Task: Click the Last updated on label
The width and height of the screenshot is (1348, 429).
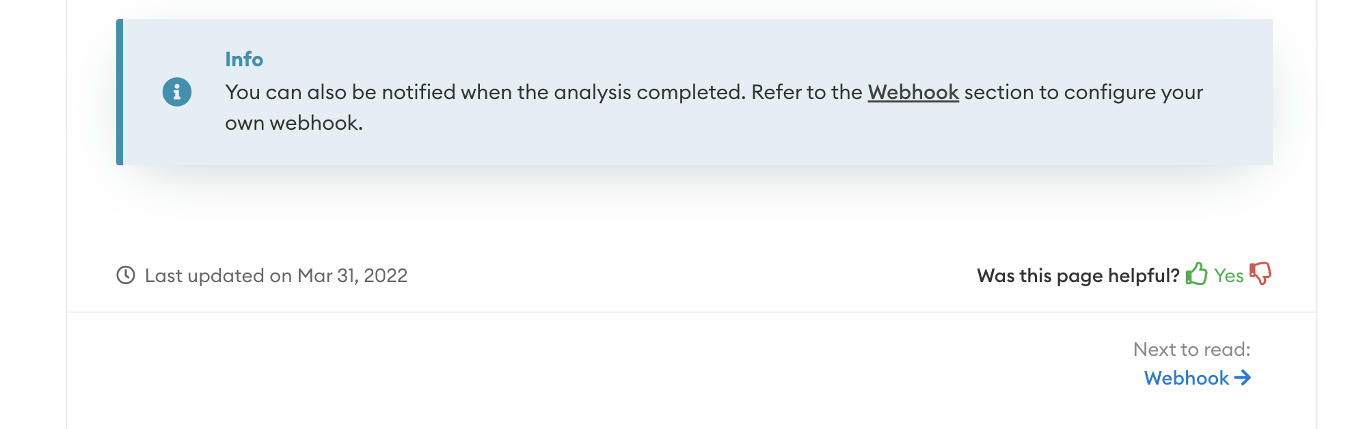Action: coord(219,275)
